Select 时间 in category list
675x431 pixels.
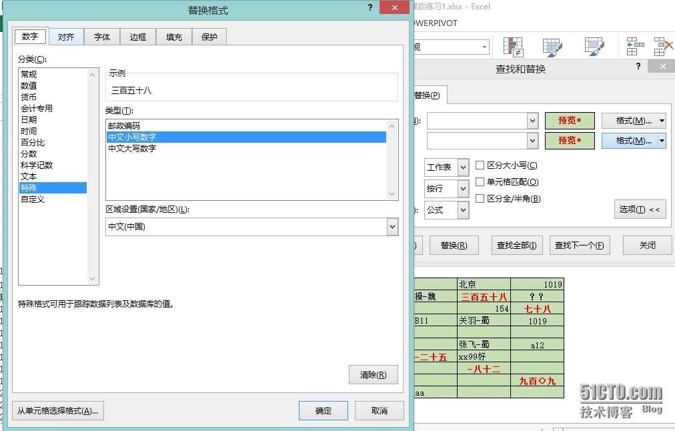53,131
